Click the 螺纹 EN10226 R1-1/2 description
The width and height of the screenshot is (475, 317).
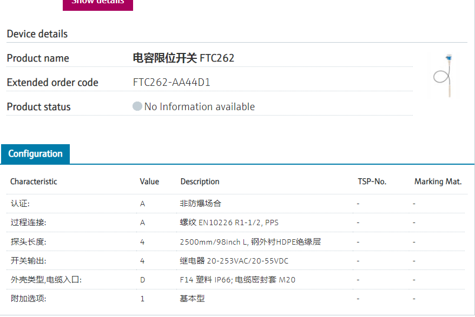click(229, 222)
